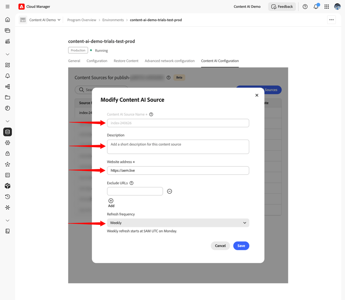This screenshot has width=345, height=300.
Task: Remove the Exclude URL row
Action: (169, 191)
